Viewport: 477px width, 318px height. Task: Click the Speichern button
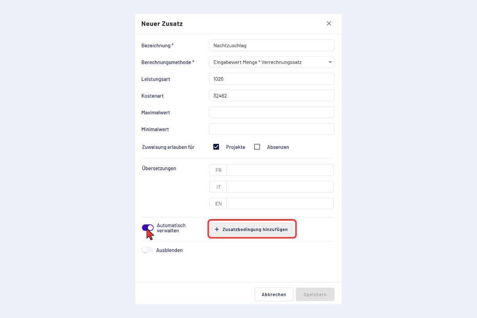[315, 295]
